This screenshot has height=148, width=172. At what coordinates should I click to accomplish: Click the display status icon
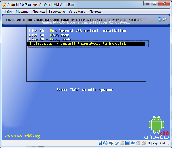[x=127, y=143]
